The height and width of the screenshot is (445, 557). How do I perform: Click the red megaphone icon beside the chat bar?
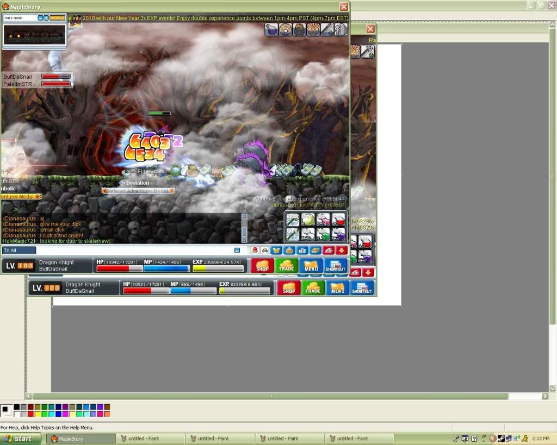click(x=255, y=250)
